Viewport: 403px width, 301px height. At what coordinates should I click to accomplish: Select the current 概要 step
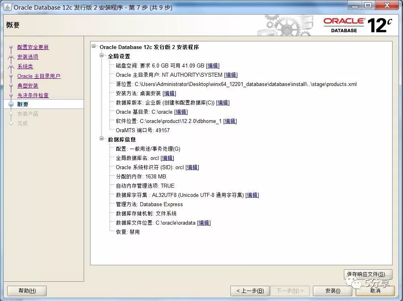coord(23,104)
